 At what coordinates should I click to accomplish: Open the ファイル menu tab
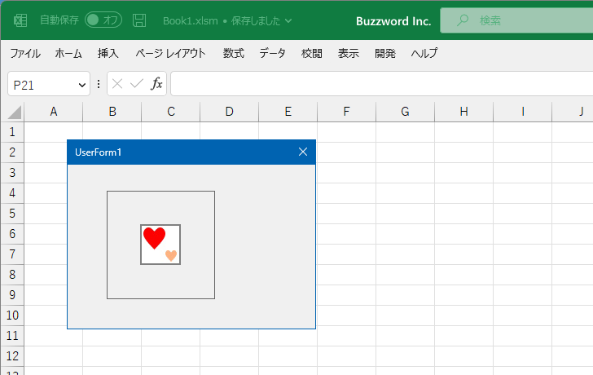click(x=25, y=53)
